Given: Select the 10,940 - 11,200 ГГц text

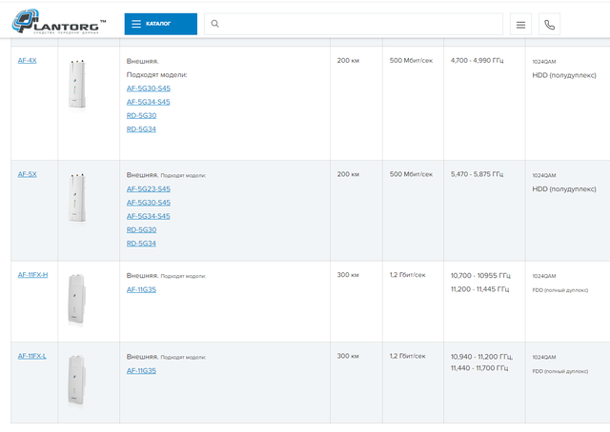Looking at the screenshot, I should (481, 357).
